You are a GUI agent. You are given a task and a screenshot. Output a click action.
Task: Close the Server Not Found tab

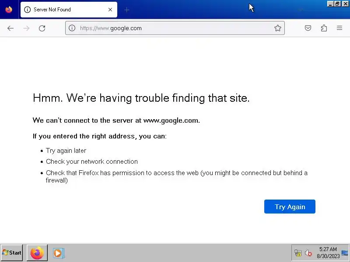[x=110, y=10]
